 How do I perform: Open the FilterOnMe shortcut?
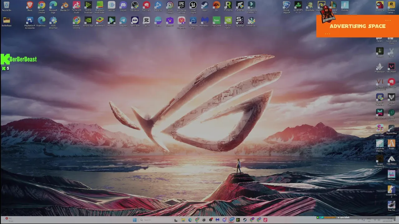coord(216,22)
